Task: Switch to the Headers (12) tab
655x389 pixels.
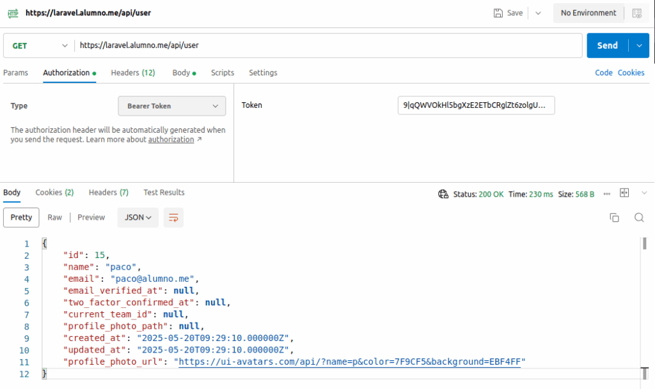Action: click(132, 73)
